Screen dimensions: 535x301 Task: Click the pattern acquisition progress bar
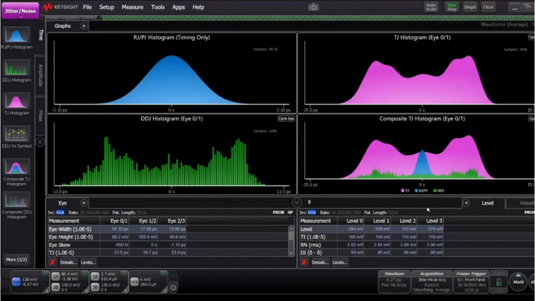coord(290,18)
